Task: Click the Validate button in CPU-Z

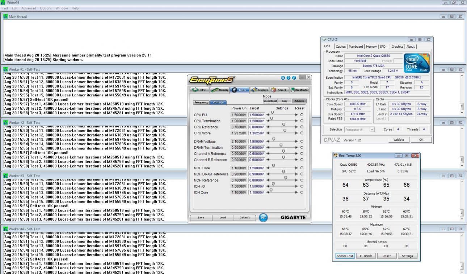Action: tap(398, 140)
